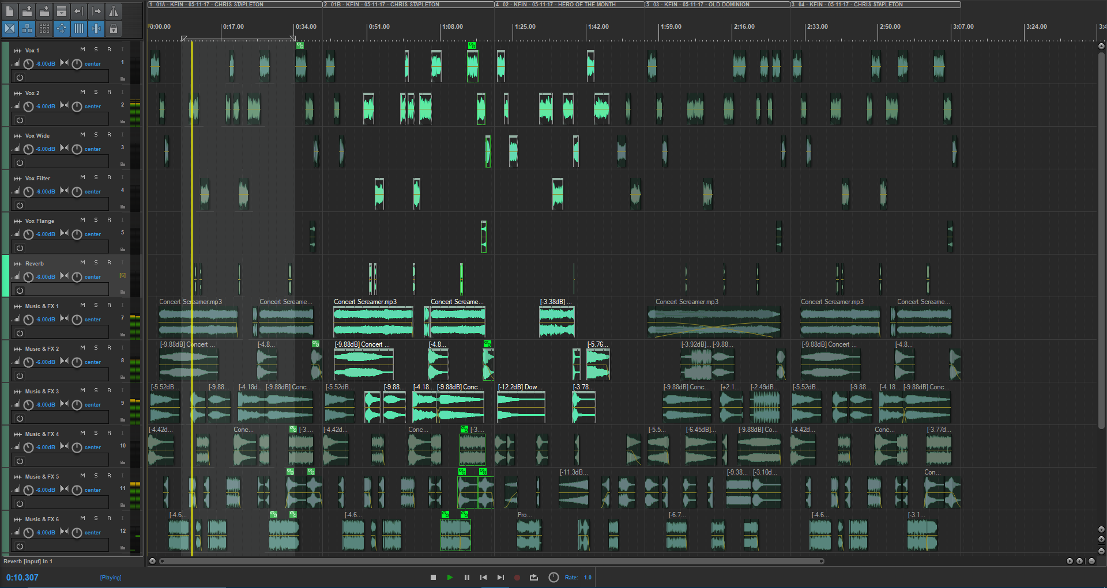Toggle the nine-squares ripple editing button

(44, 28)
